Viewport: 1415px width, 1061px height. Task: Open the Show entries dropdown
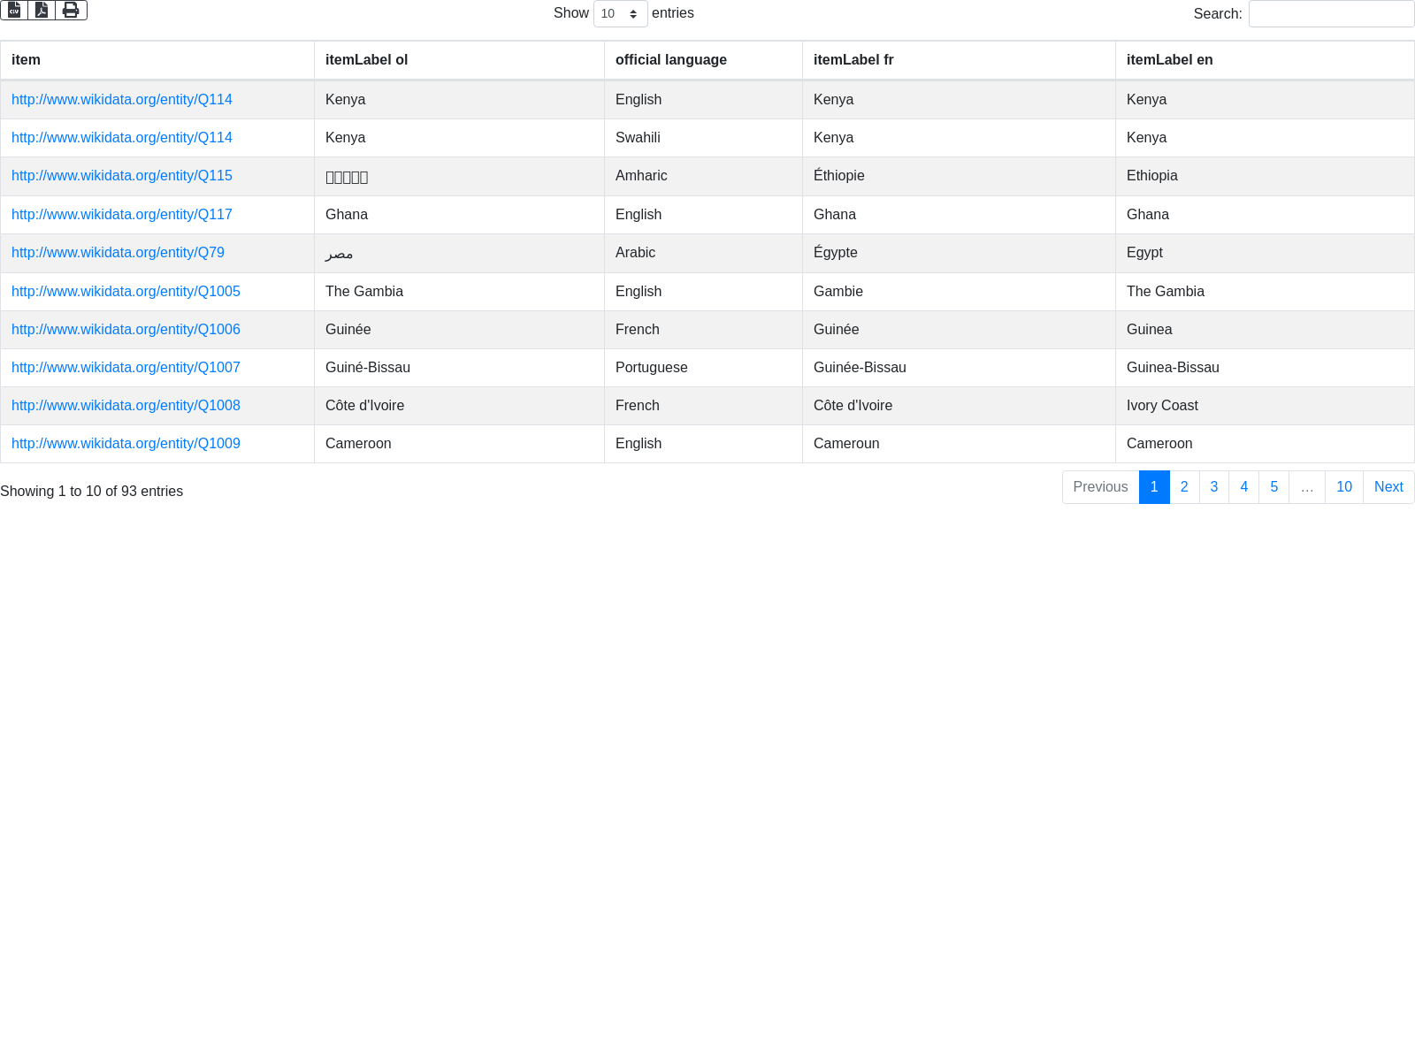pyautogui.click(x=620, y=14)
